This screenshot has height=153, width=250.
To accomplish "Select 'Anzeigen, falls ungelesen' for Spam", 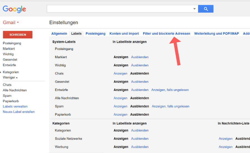I will tap(170, 106).
